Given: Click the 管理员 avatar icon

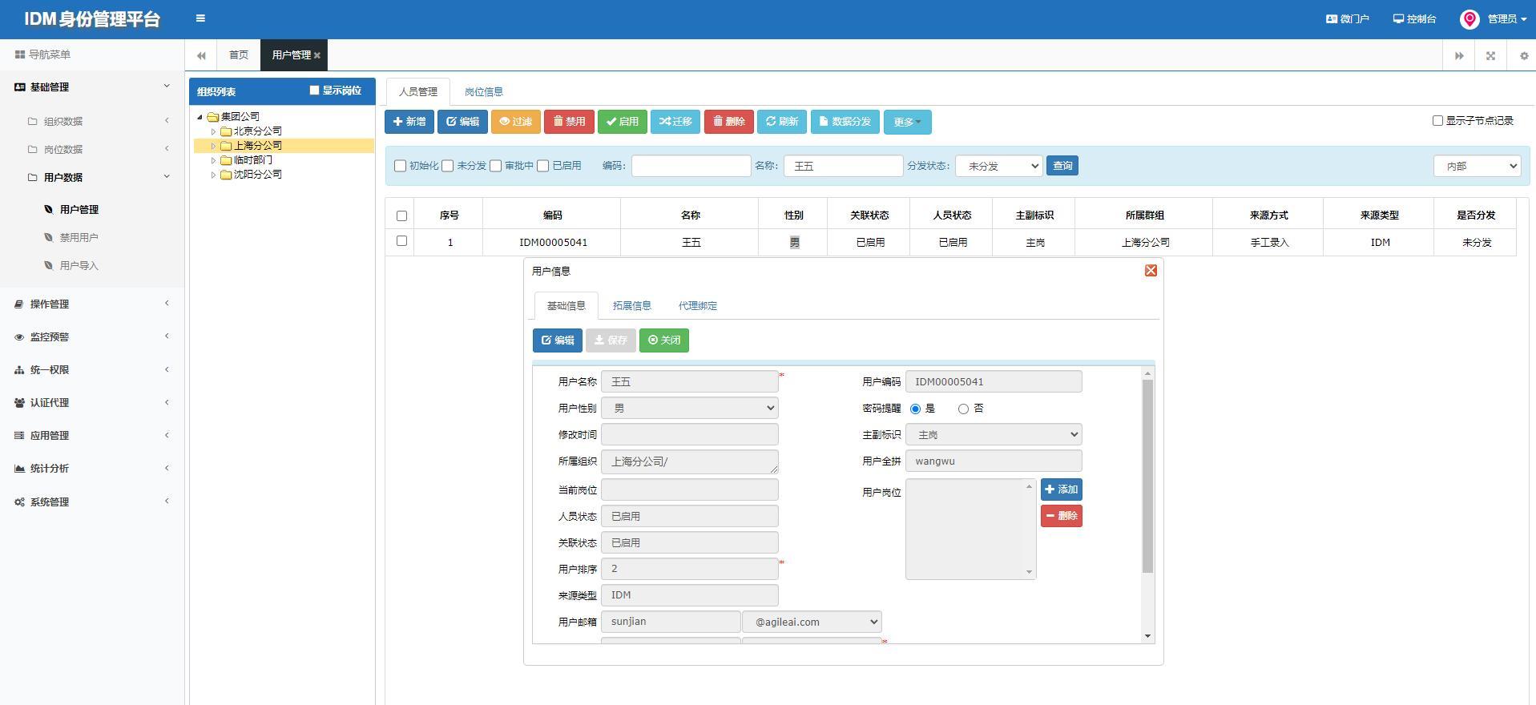Looking at the screenshot, I should click(x=1469, y=19).
